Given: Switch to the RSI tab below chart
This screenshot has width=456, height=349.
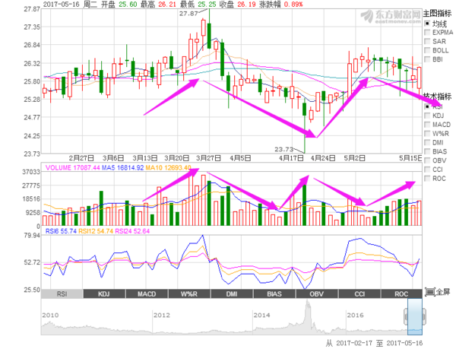Looking at the screenshot, I should click(62, 293).
